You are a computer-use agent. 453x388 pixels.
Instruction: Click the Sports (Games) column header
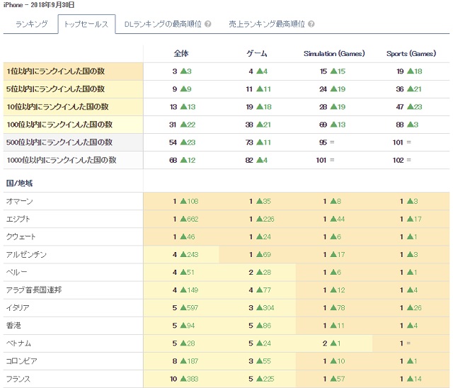coord(411,53)
